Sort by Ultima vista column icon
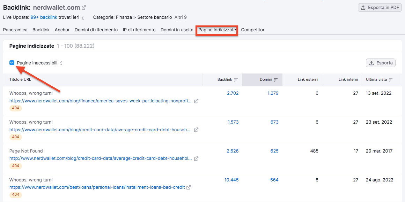Viewport: 405px width, 202px height. (391, 80)
